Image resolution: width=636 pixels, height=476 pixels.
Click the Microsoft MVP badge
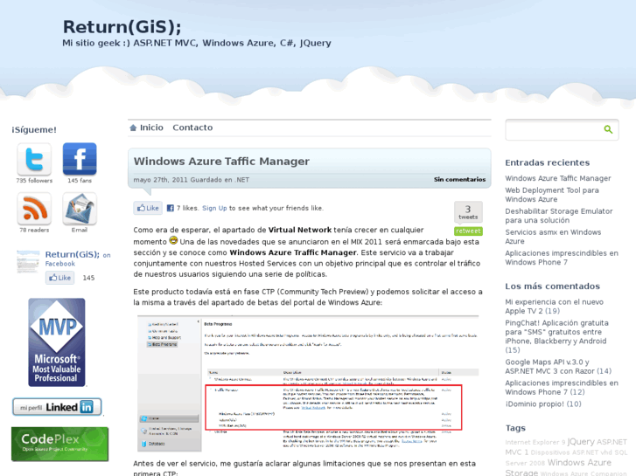click(57, 342)
